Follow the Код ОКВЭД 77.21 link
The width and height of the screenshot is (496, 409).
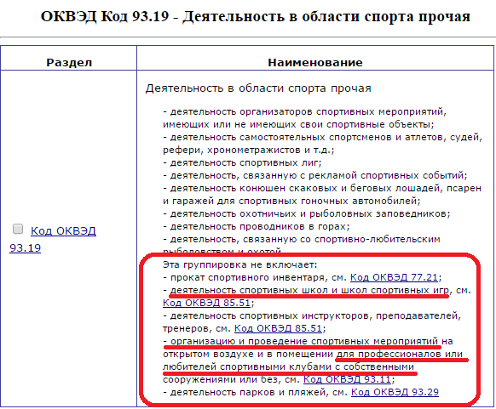point(394,277)
